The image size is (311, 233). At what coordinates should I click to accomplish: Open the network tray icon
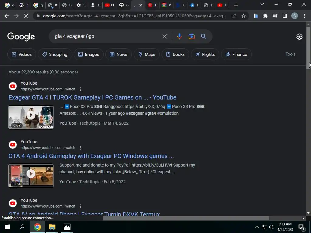coord(265,227)
